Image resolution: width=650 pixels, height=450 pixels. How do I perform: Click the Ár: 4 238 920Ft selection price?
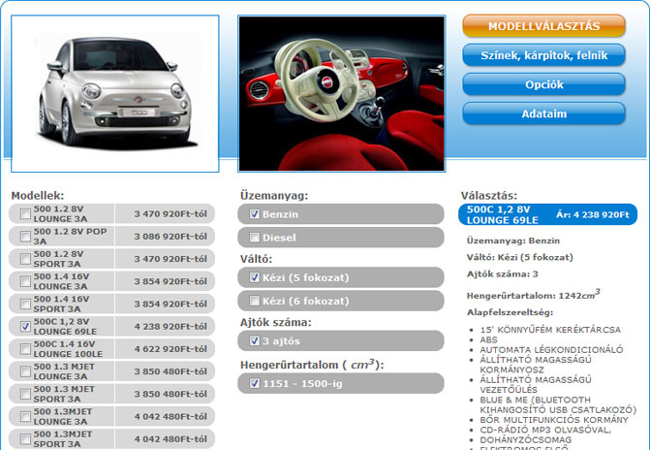(593, 214)
